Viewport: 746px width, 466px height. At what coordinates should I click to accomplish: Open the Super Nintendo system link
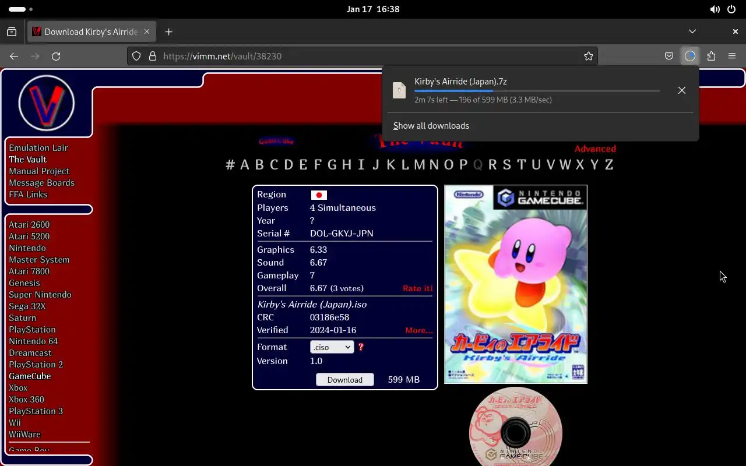(x=40, y=295)
